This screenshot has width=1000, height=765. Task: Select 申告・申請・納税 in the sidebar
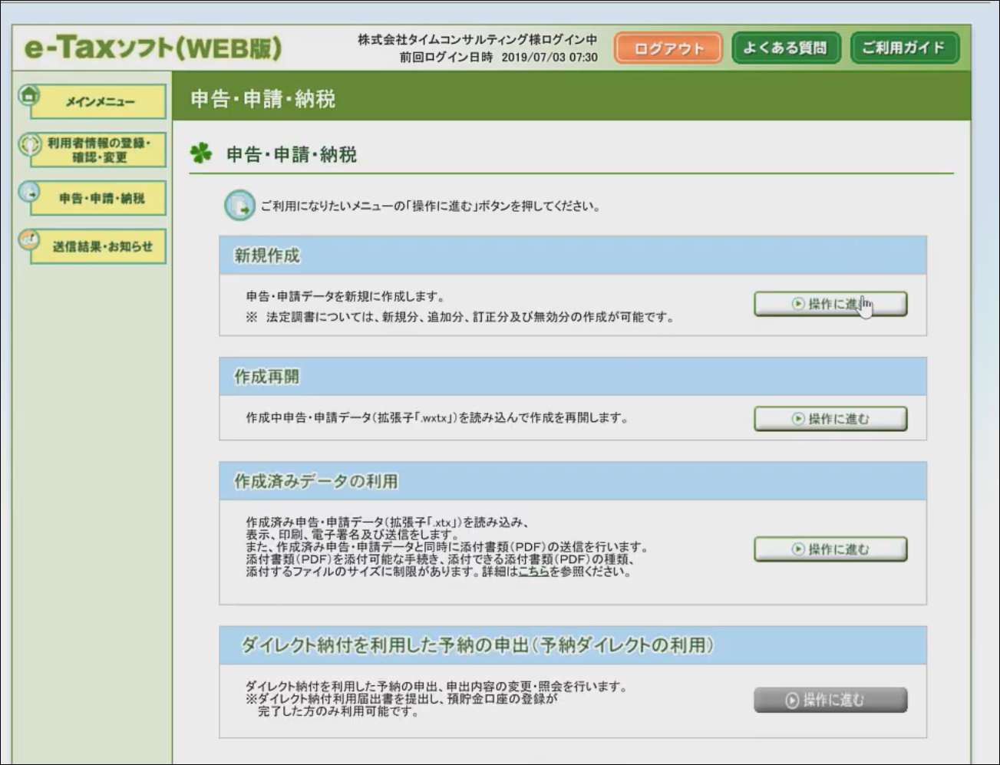99,199
